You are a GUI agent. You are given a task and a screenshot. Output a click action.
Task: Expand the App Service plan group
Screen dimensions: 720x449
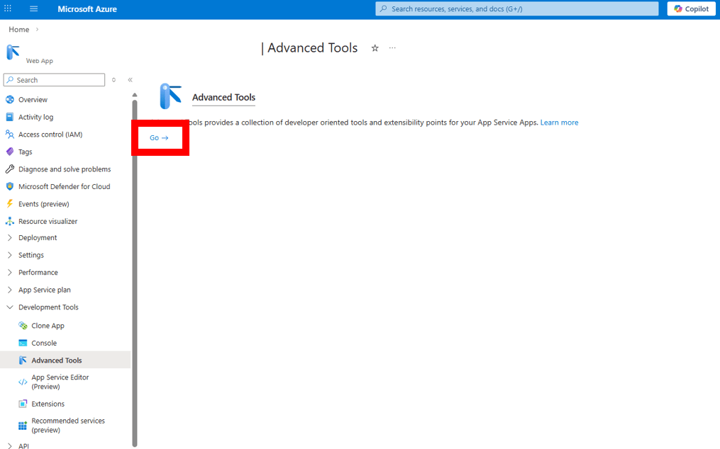(x=44, y=290)
